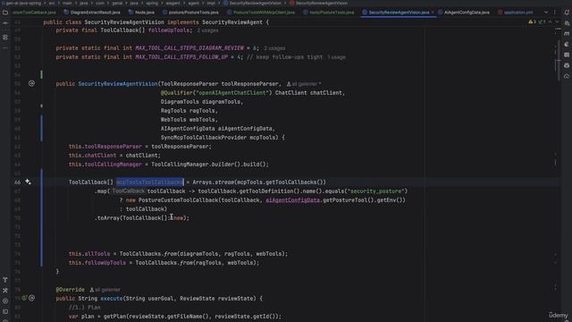Image resolution: width=572 pixels, height=322 pixels.
Task: Open the AI Assistant tool window icon
Action: coord(567,23)
